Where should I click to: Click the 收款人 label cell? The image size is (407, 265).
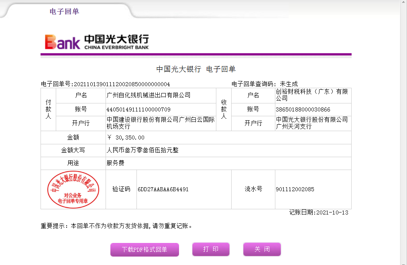(224, 109)
